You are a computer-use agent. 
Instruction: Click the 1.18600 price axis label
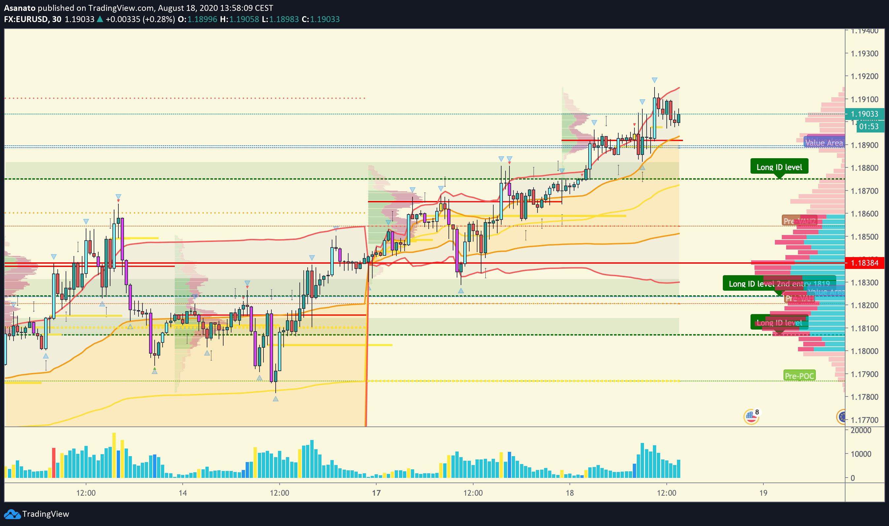865,214
